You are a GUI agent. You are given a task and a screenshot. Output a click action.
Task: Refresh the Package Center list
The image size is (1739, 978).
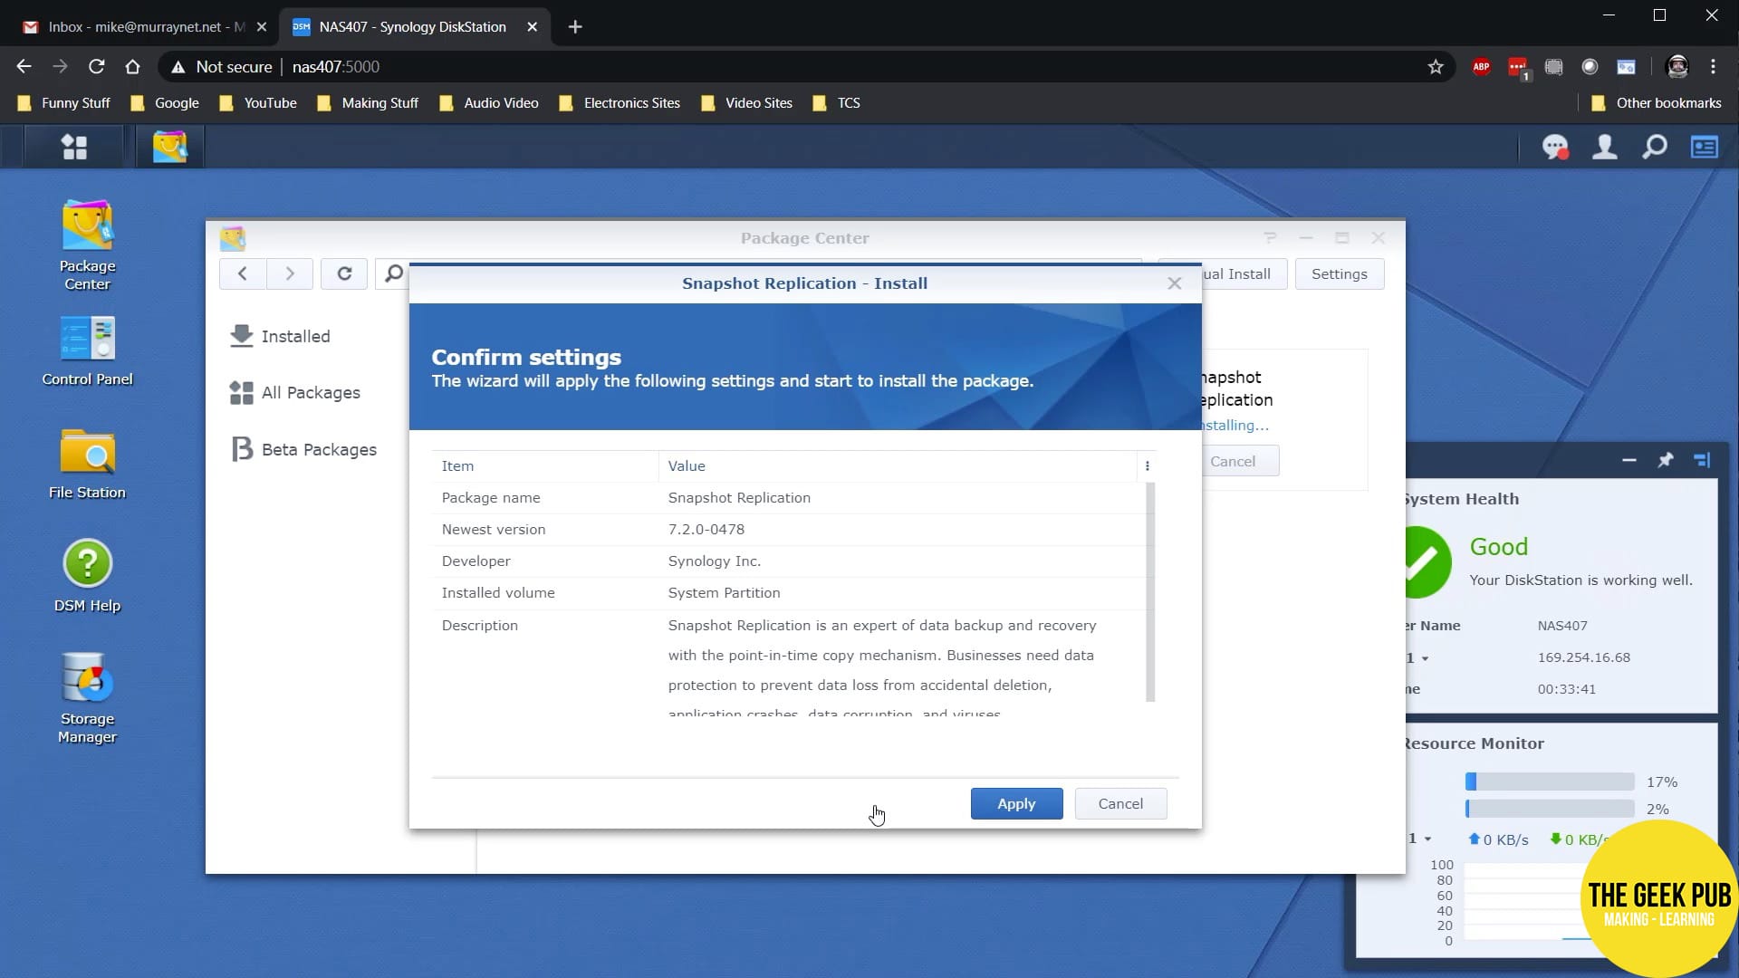point(344,273)
